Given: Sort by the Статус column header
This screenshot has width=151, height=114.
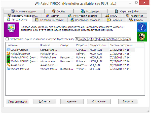Looking at the screenshot, I should [x=67, y=45].
